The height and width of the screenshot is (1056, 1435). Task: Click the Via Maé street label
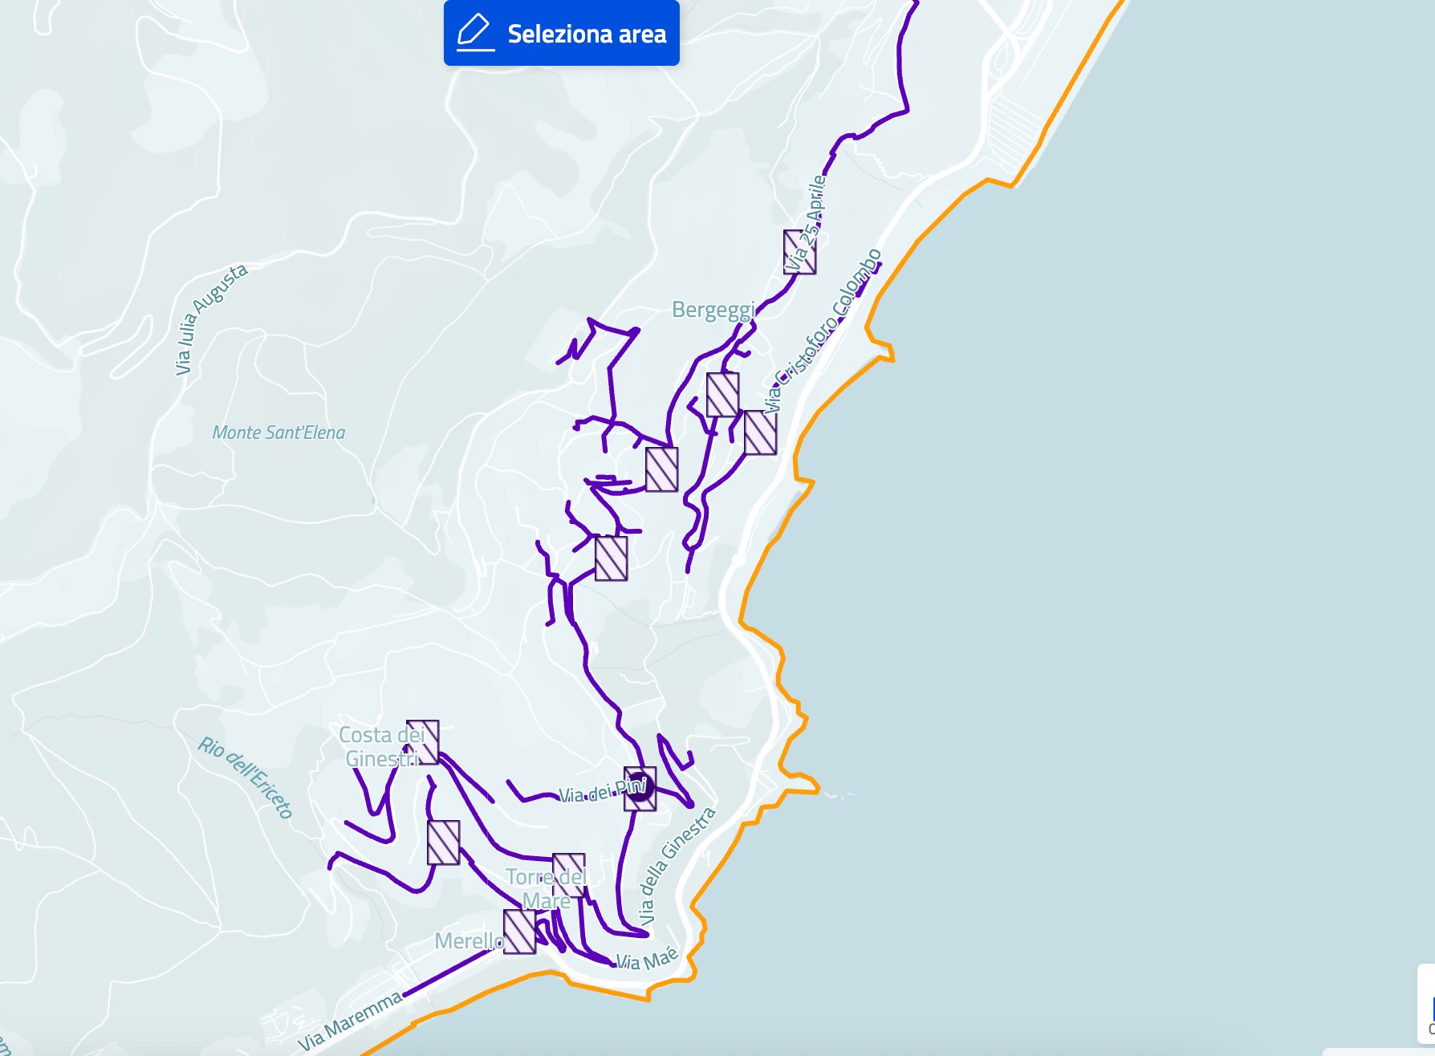(647, 959)
